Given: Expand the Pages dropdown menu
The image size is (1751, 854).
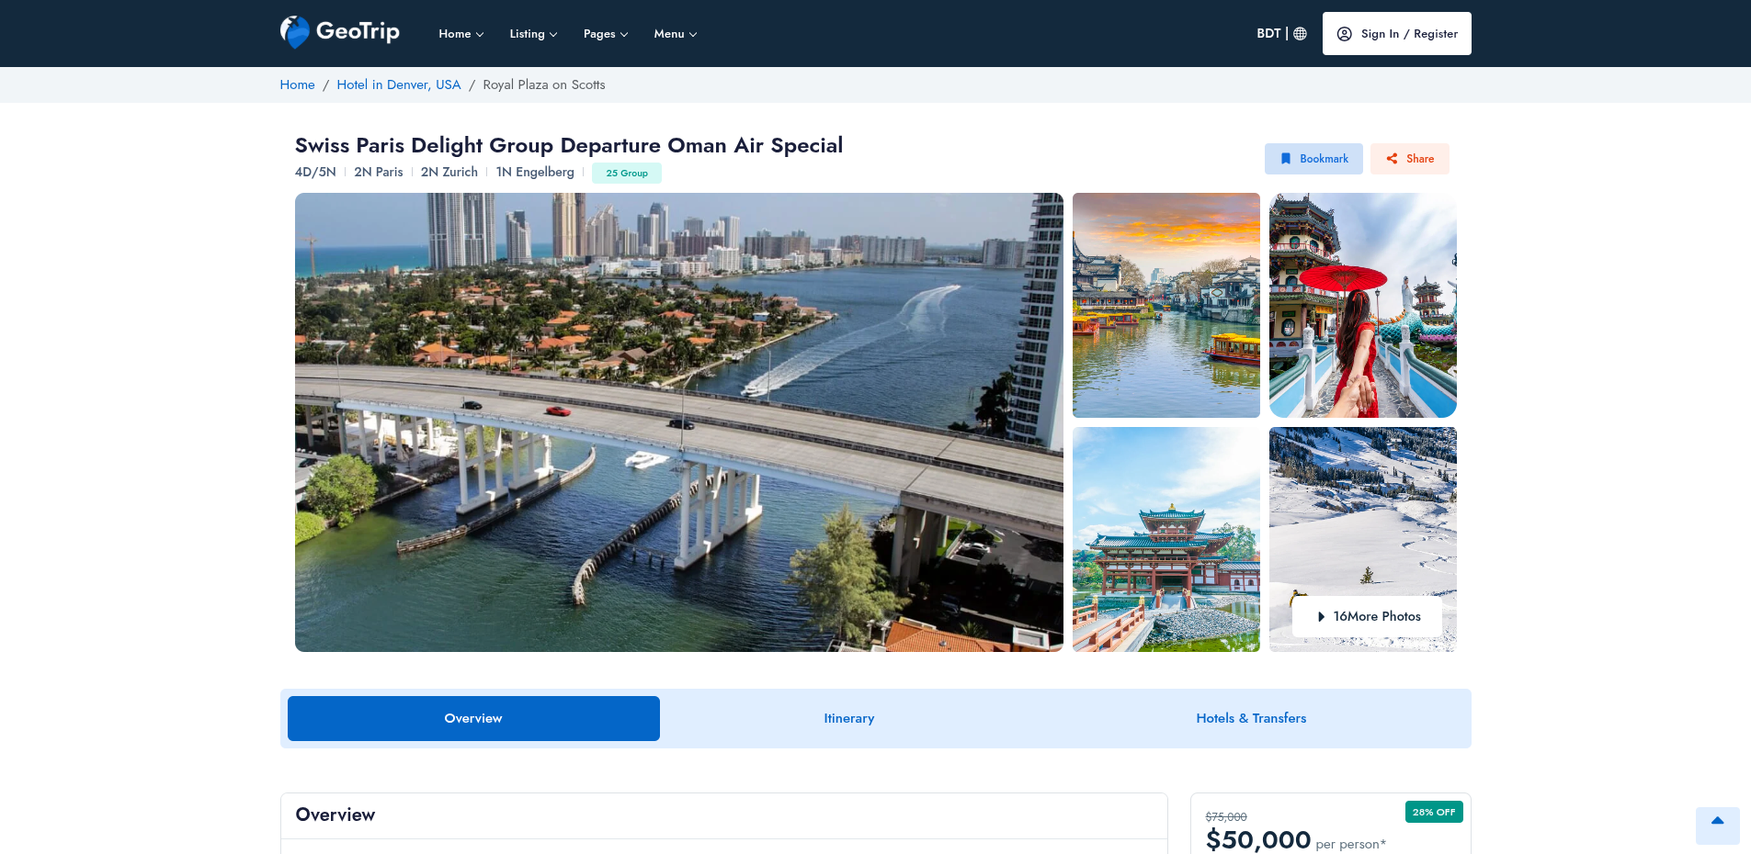Looking at the screenshot, I should [x=606, y=34].
